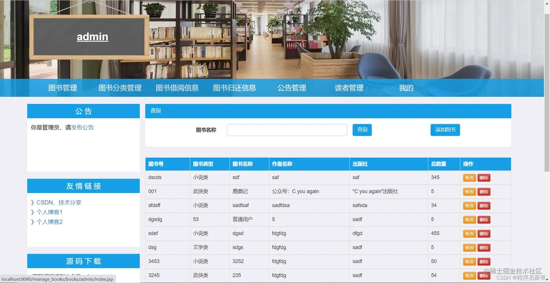
Task: Click 删除 for book dscds
Action: (484, 178)
